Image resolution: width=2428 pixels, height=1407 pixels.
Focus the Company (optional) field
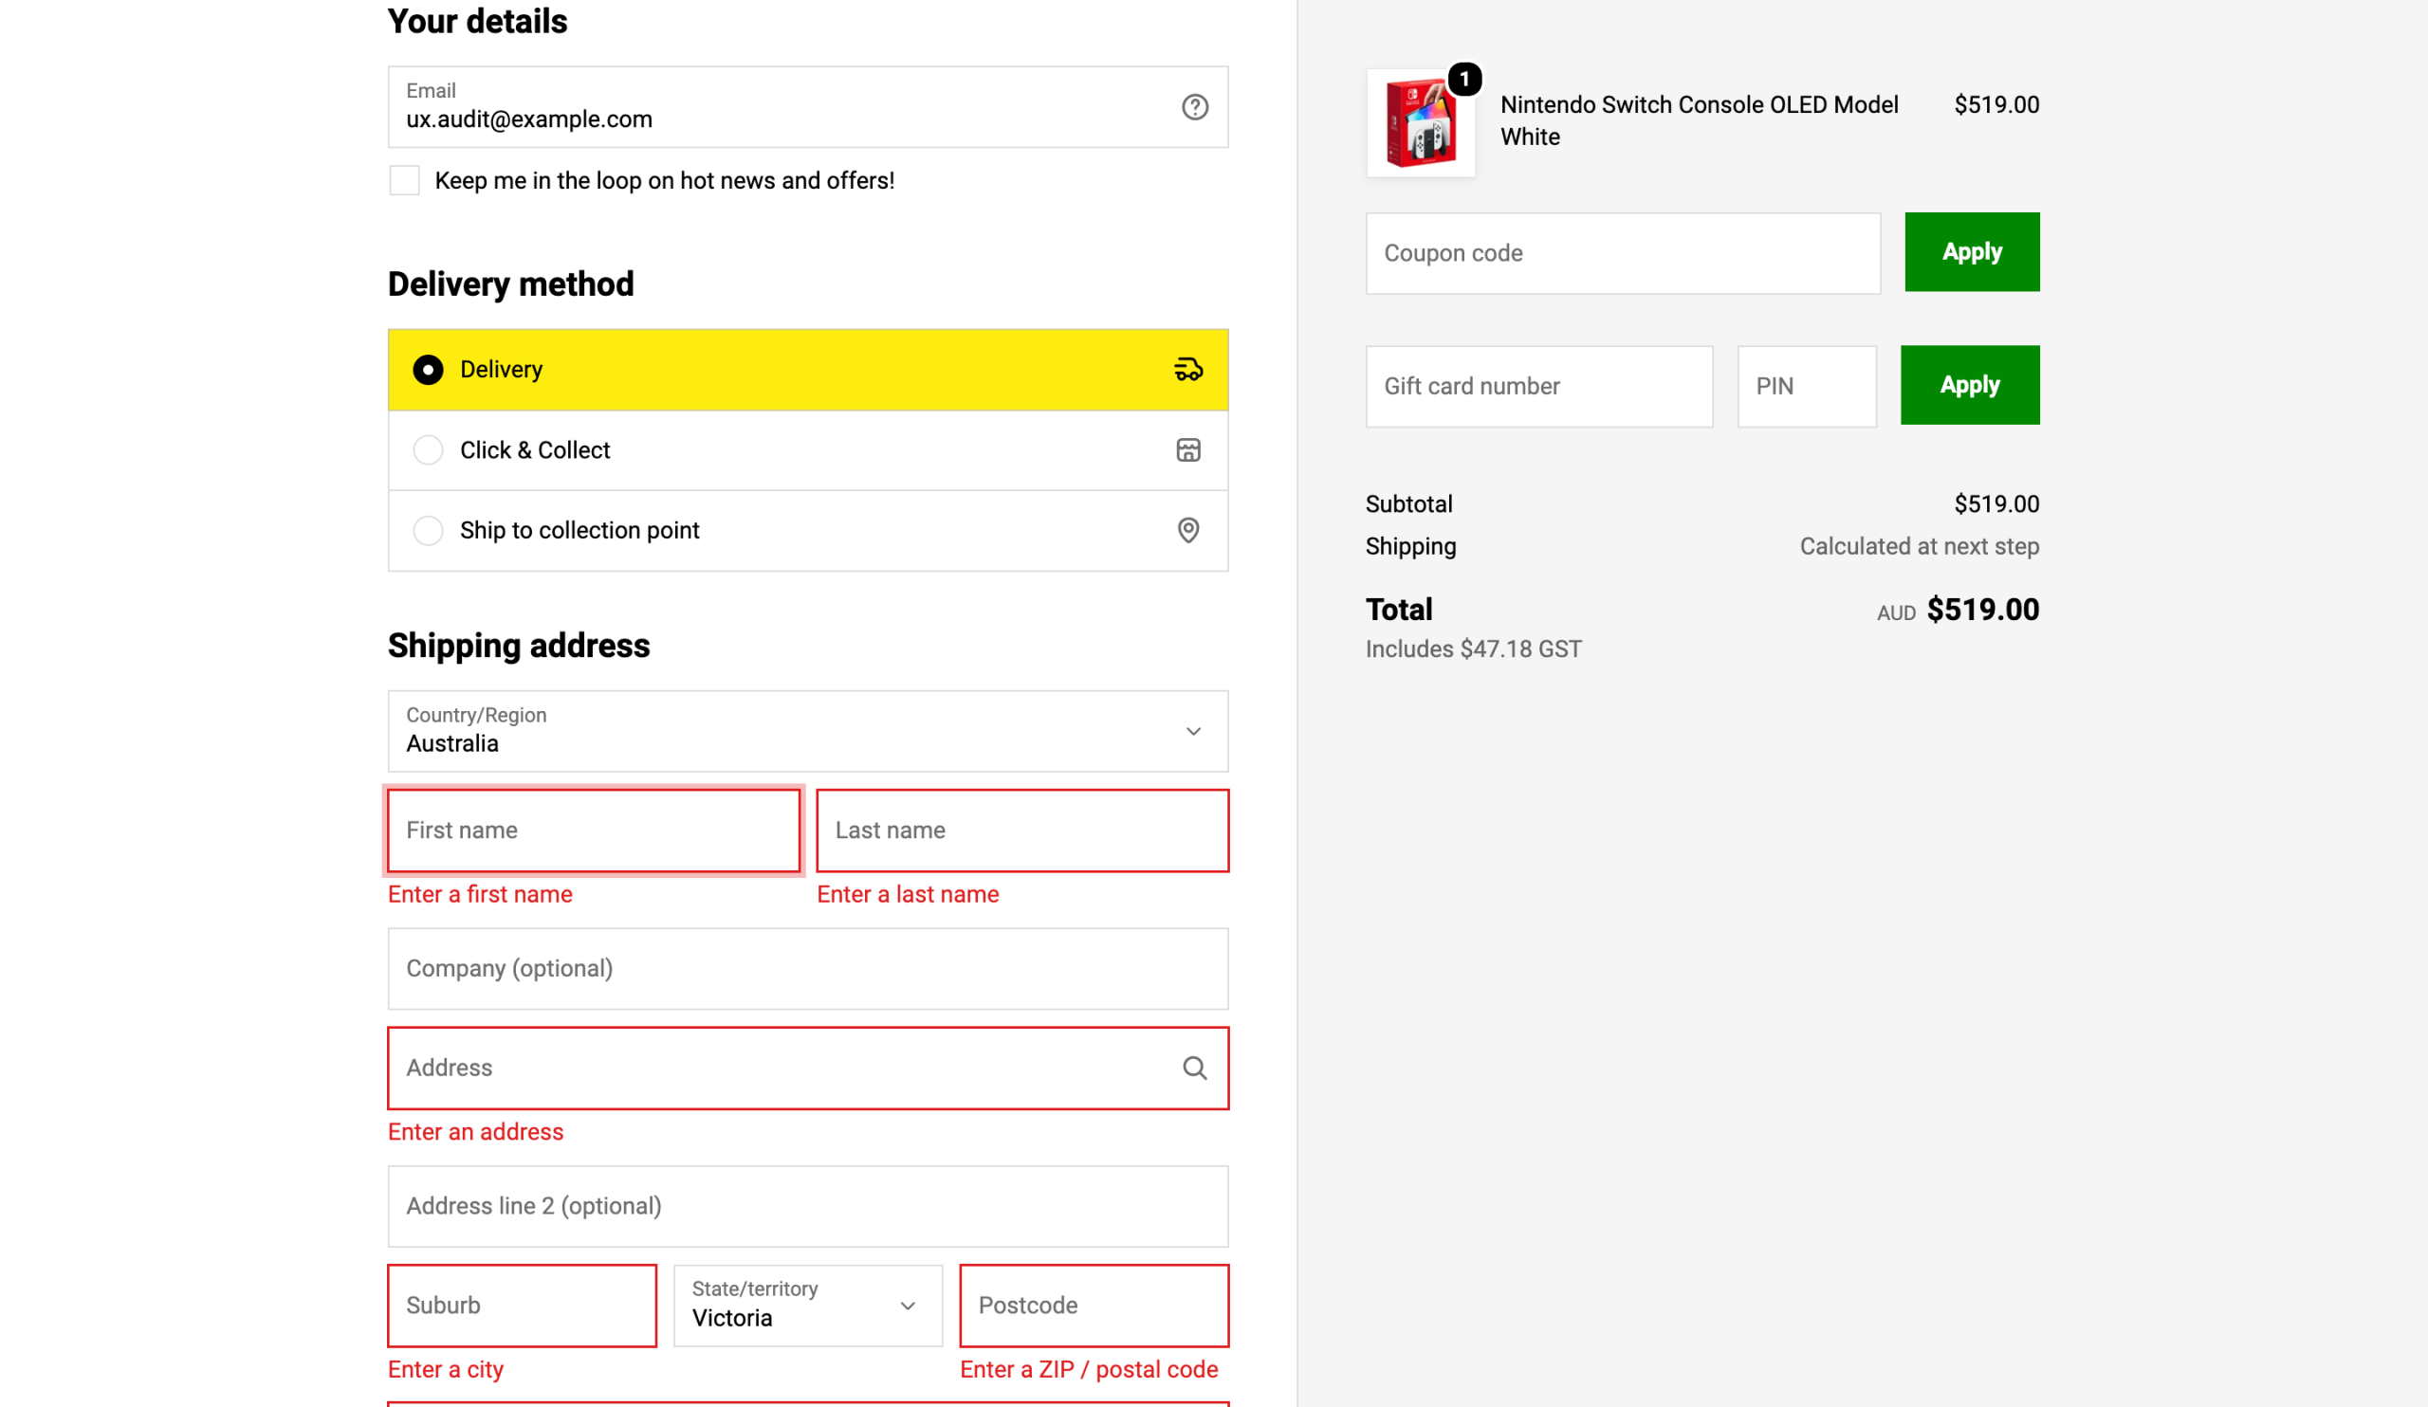(807, 969)
